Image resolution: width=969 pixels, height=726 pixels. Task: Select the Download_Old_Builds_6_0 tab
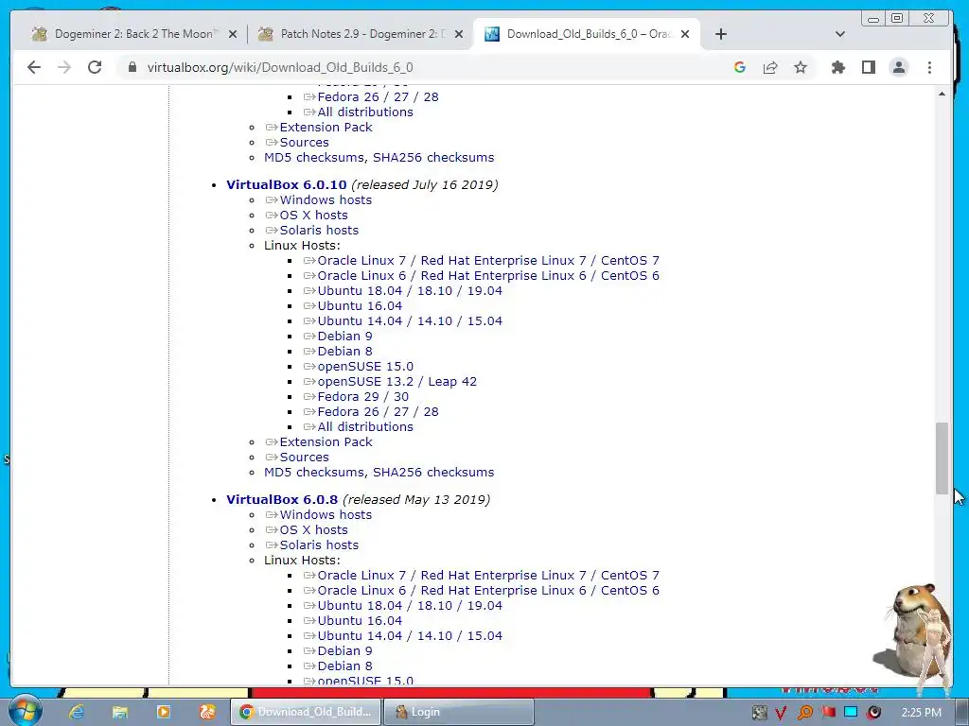587,34
